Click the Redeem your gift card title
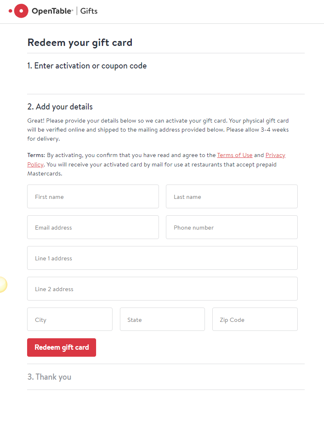This screenshot has width=324, height=442. tap(80, 43)
